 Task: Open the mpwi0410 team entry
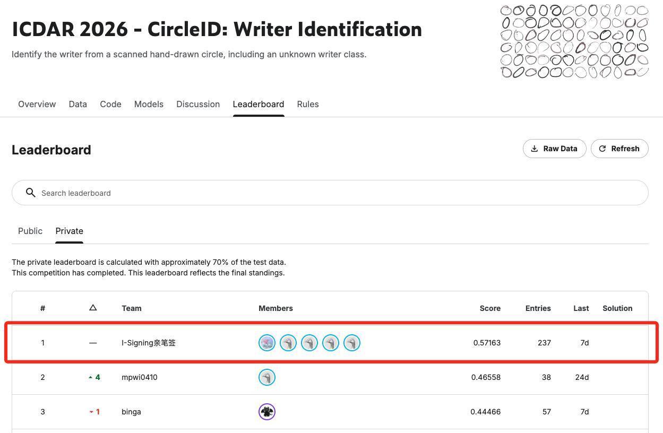(140, 377)
